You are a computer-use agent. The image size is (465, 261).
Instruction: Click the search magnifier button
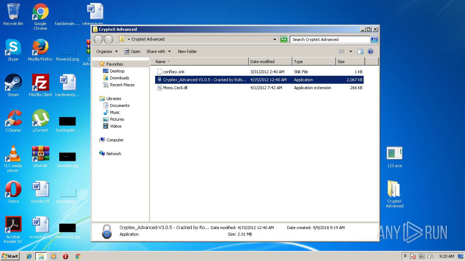point(374,40)
